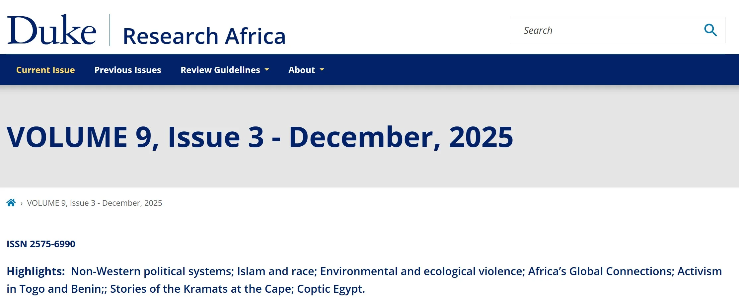Click breadcrumb text Volume 9, Issue 3
Image resolution: width=739 pixels, height=305 pixels.
click(x=95, y=203)
